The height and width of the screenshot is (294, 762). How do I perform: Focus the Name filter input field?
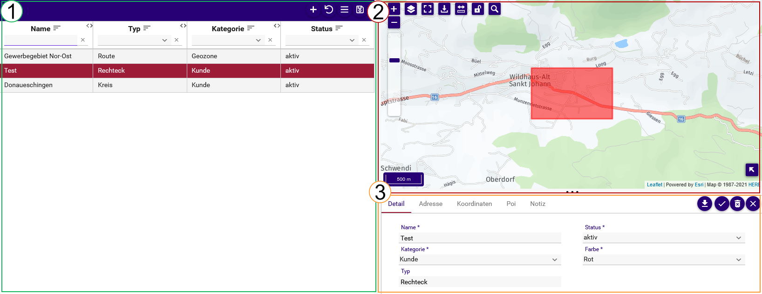pyautogui.click(x=41, y=40)
